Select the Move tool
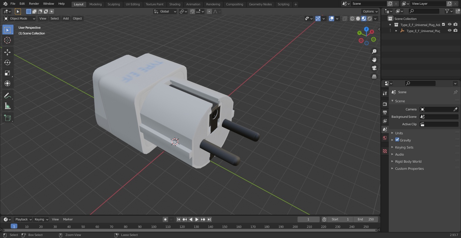The image size is (461, 238). (7, 52)
